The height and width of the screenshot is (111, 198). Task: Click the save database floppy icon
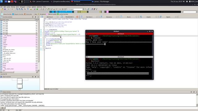click(5, 9)
